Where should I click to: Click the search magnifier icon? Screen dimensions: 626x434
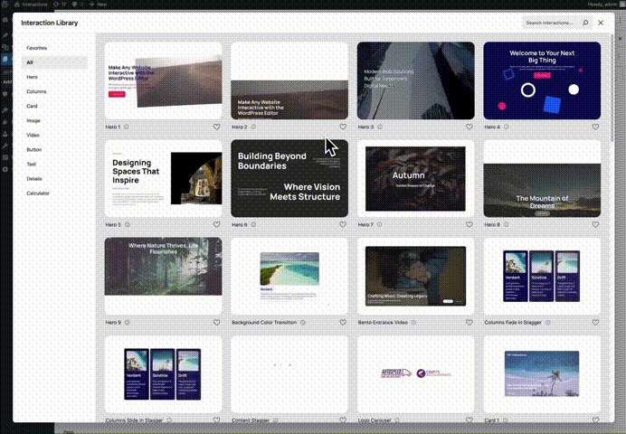click(x=585, y=23)
